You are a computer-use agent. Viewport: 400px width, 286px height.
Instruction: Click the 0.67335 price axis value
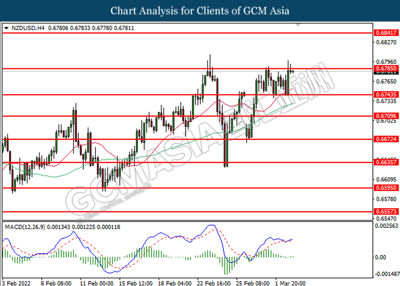386,101
